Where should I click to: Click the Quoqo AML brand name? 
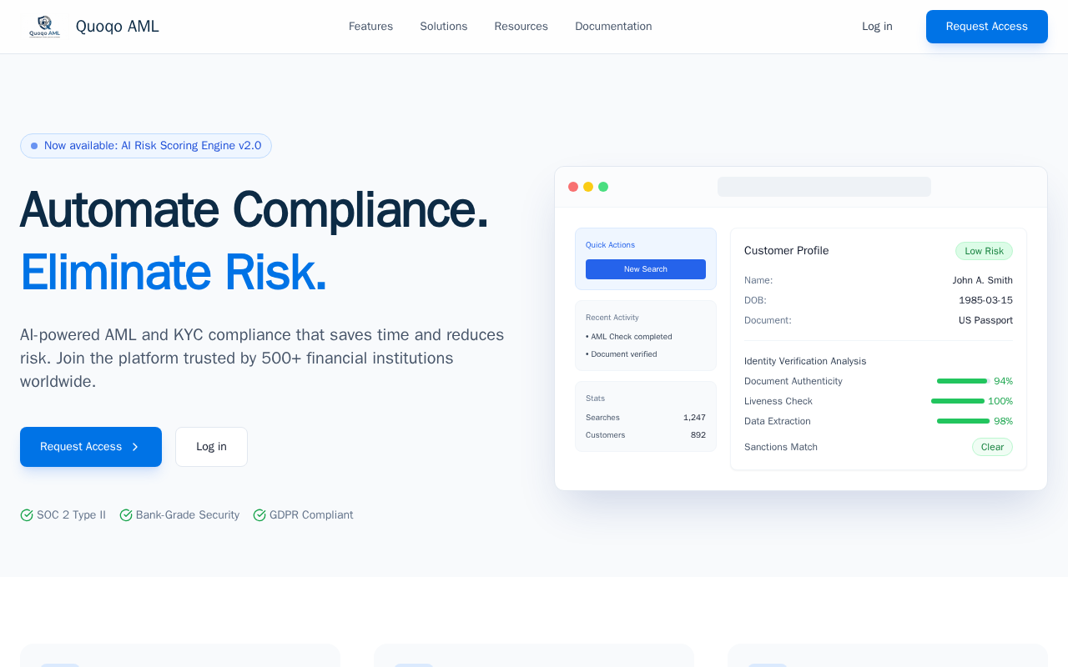pyautogui.click(x=118, y=27)
